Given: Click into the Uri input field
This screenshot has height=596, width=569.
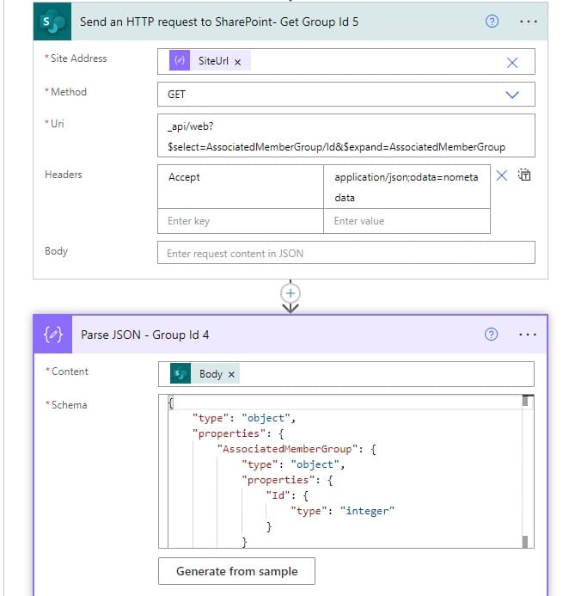Looking at the screenshot, I should (x=346, y=136).
